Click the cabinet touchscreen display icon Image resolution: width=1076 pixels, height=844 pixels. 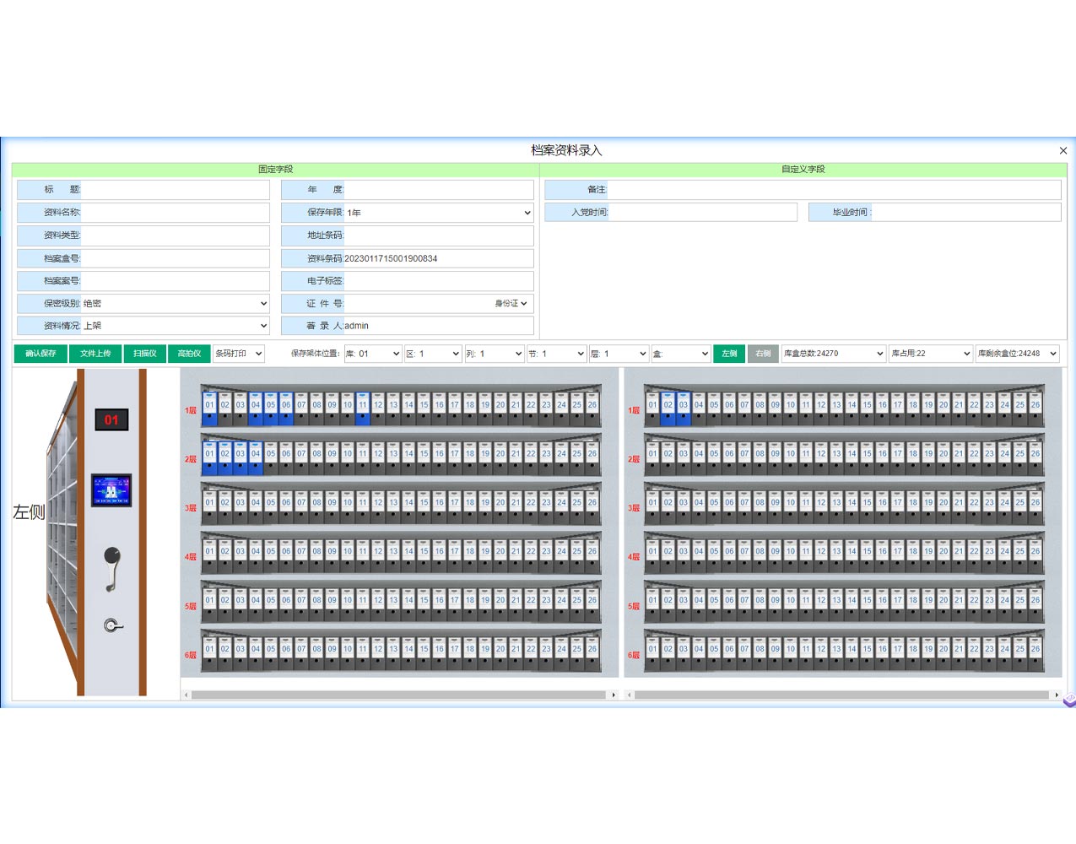tap(111, 490)
